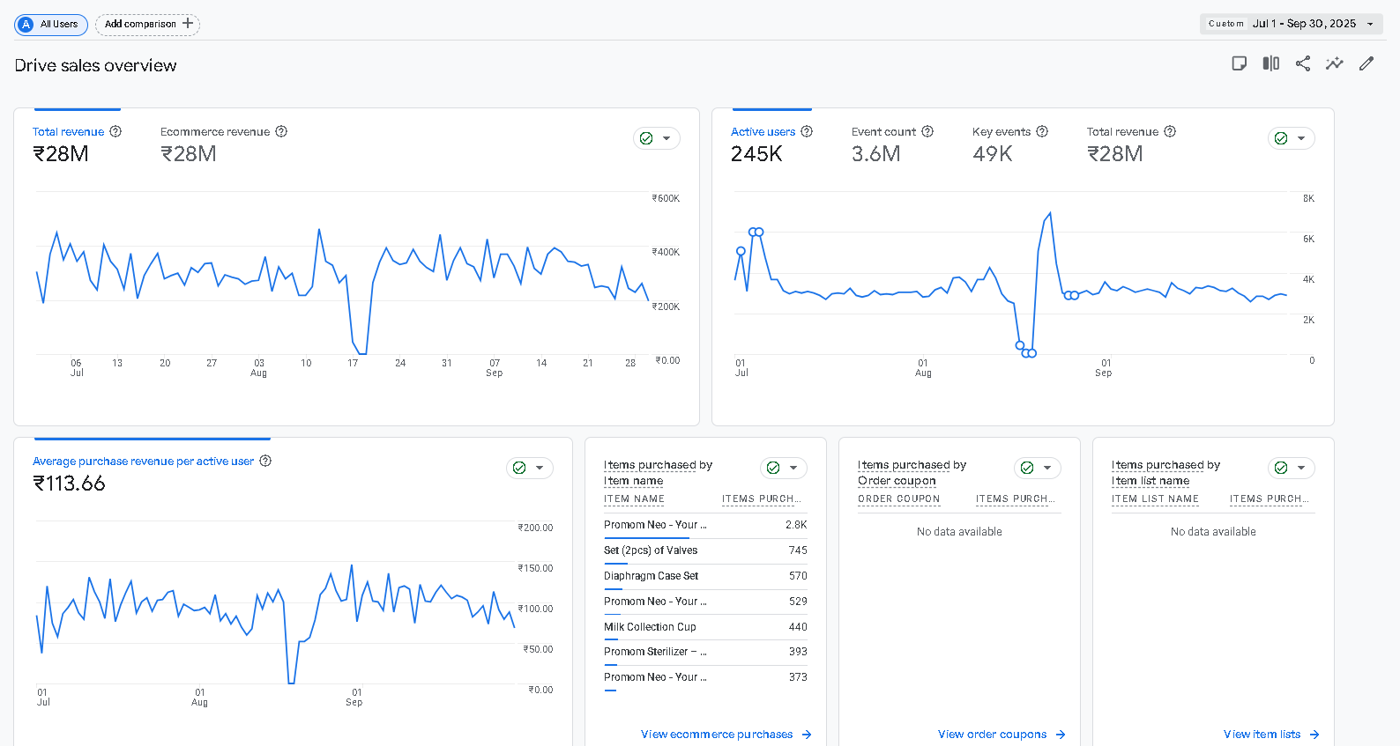Open the compare view columns icon
Screen dimensions: 1400x746
(1270, 63)
